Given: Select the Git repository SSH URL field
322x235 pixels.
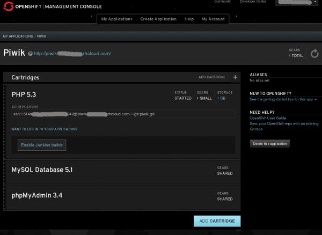Looking at the screenshot, I should pyautogui.click(x=123, y=114).
